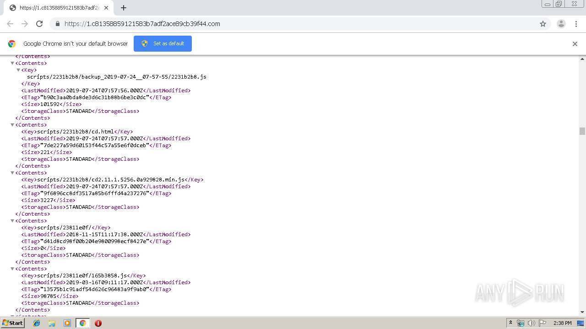
Task: Open network status tray icon
Action: coord(521,323)
